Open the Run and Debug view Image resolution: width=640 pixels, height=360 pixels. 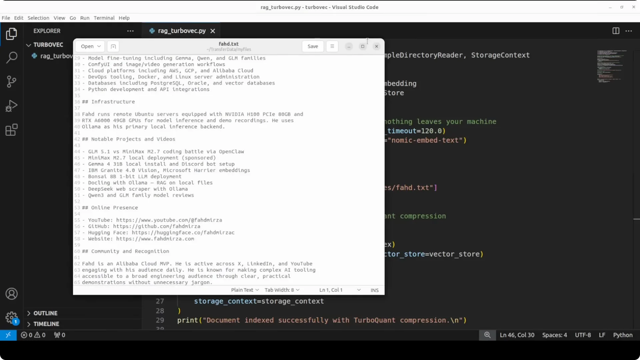pos(11,106)
